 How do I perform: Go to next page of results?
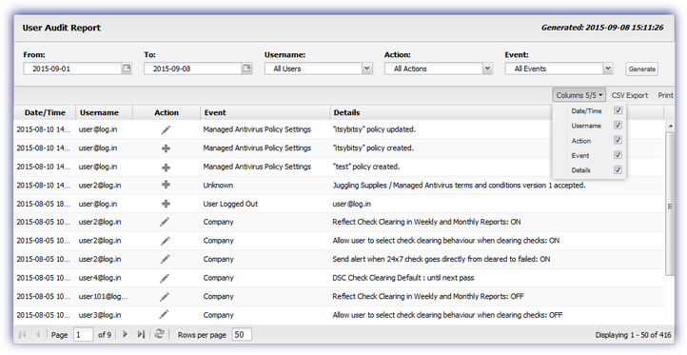pos(125,334)
